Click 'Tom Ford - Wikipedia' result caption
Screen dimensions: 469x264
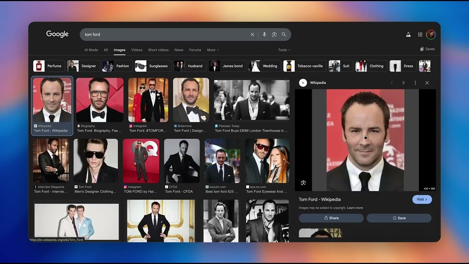click(51, 131)
